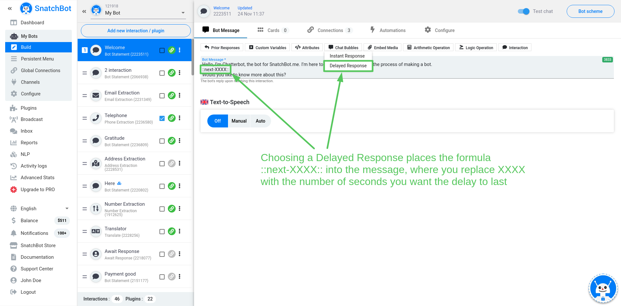The width and height of the screenshot is (621, 306).
Task: Open the SnatchBot Store icon
Action: [x=14, y=246]
